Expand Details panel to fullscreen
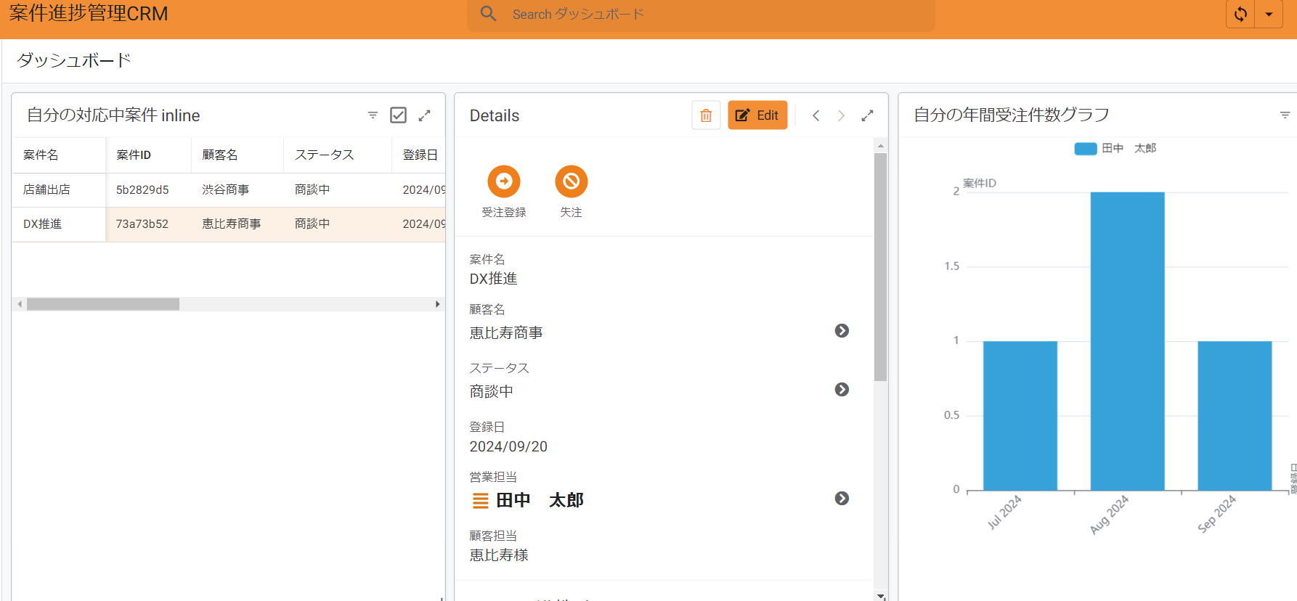The image size is (1297, 601). (867, 115)
